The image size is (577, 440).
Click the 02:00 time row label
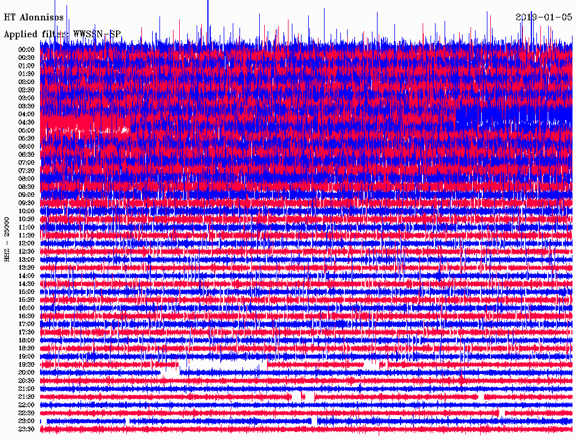point(26,82)
